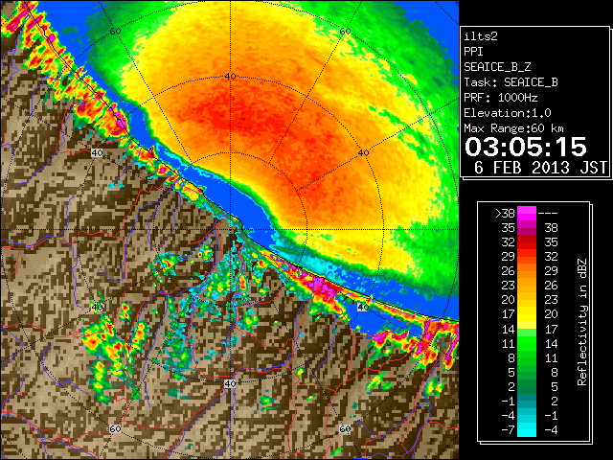Click the time stamp "03:05:15"
Image resolution: width=613 pixels, height=460 pixels.
click(526, 147)
